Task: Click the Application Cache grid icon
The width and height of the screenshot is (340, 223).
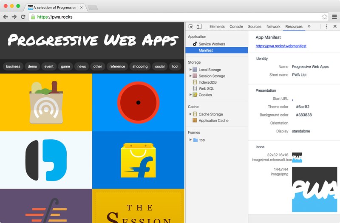Action: 195,120
